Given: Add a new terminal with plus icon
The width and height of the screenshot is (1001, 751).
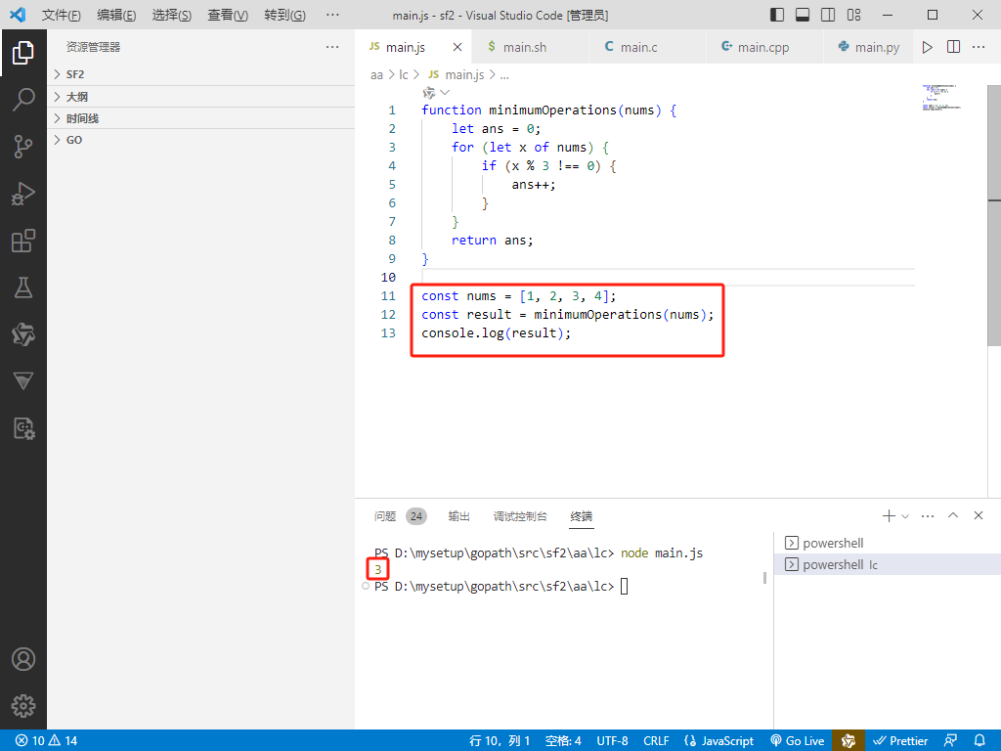Looking at the screenshot, I should coord(888,516).
